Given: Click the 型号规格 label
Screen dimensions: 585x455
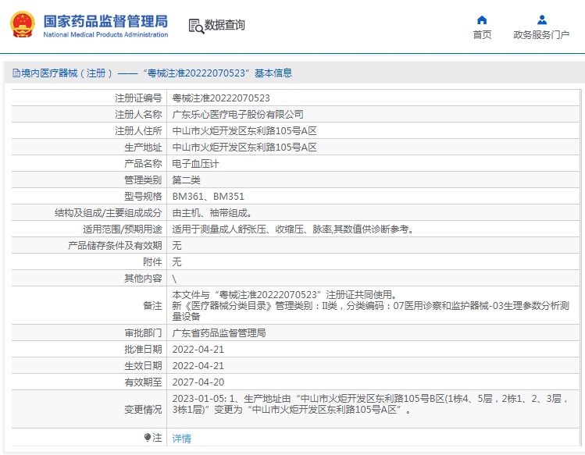Looking at the screenshot, I should [x=143, y=197].
